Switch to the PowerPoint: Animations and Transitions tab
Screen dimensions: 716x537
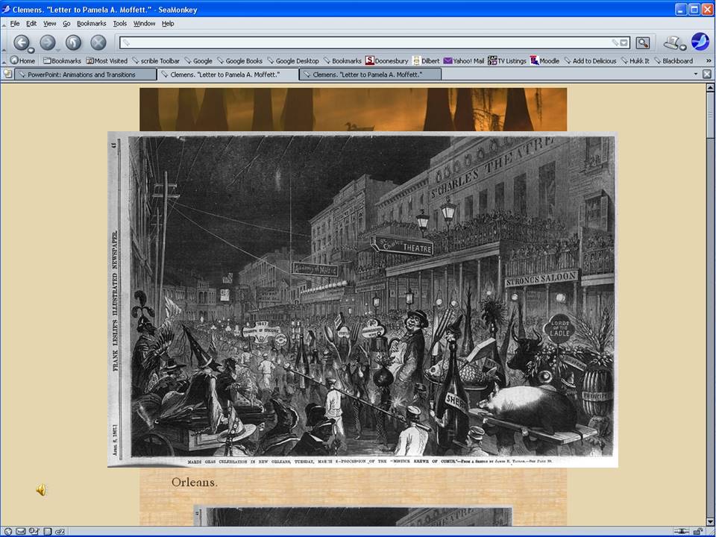[86, 74]
